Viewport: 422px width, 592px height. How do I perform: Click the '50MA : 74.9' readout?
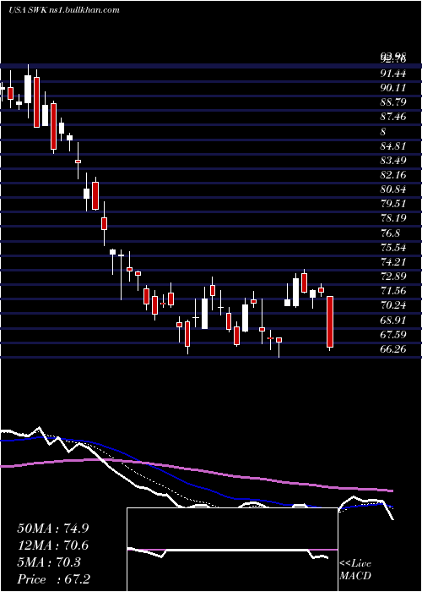[53, 529]
